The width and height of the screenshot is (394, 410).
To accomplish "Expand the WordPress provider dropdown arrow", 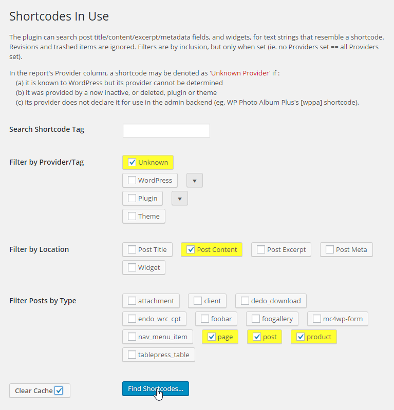I will (195, 181).
